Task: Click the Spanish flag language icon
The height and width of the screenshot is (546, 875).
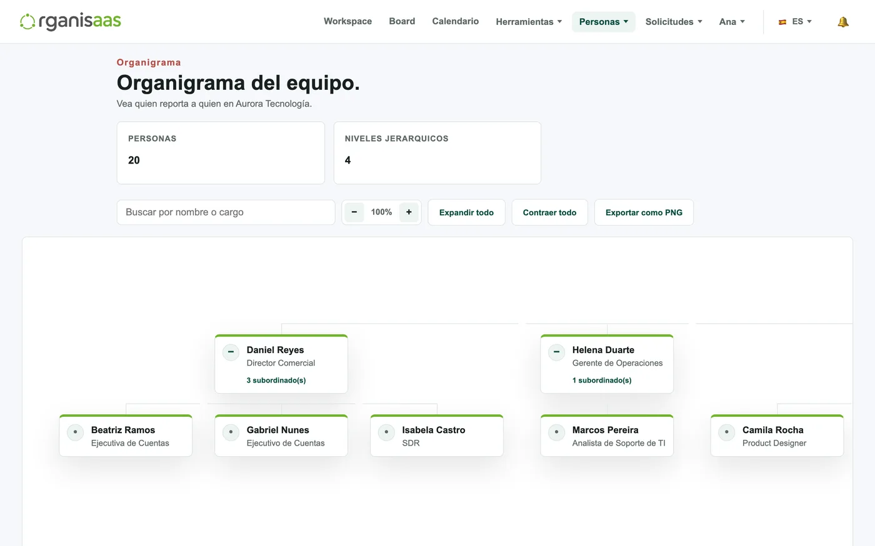Action: click(782, 22)
